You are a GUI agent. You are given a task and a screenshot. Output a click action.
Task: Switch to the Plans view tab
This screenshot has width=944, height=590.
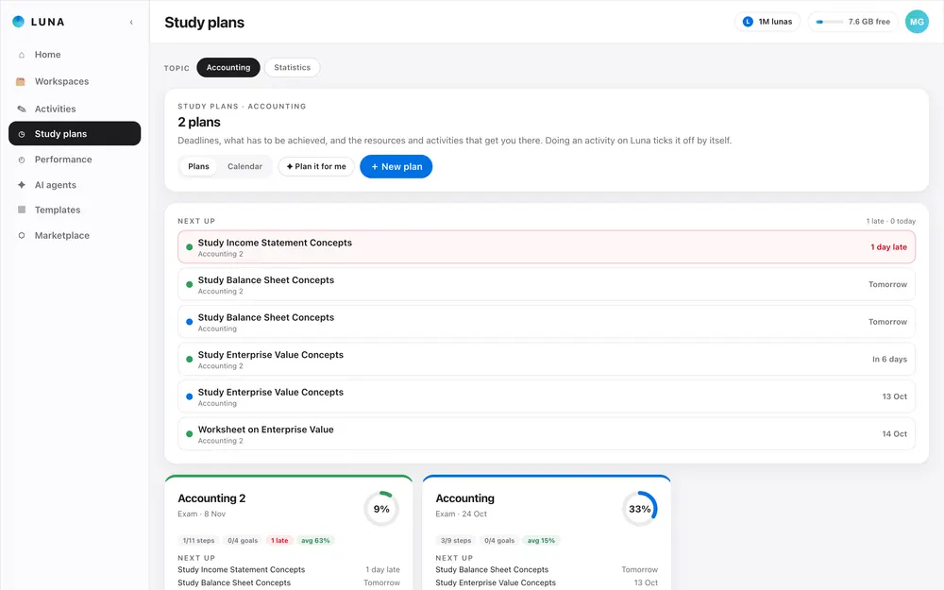coord(198,167)
